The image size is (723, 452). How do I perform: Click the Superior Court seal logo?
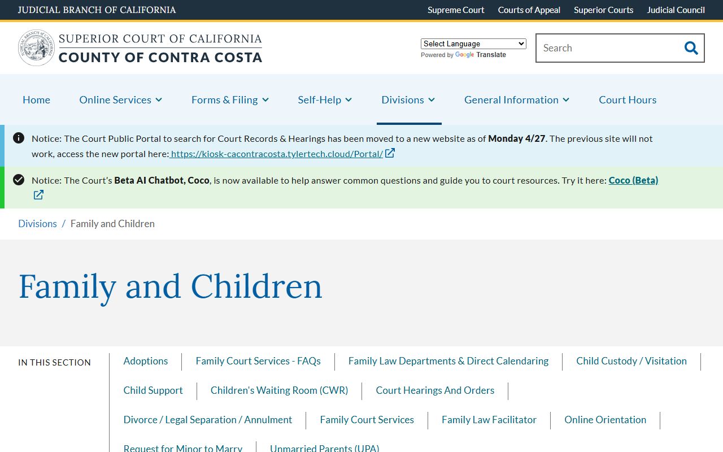click(36, 48)
